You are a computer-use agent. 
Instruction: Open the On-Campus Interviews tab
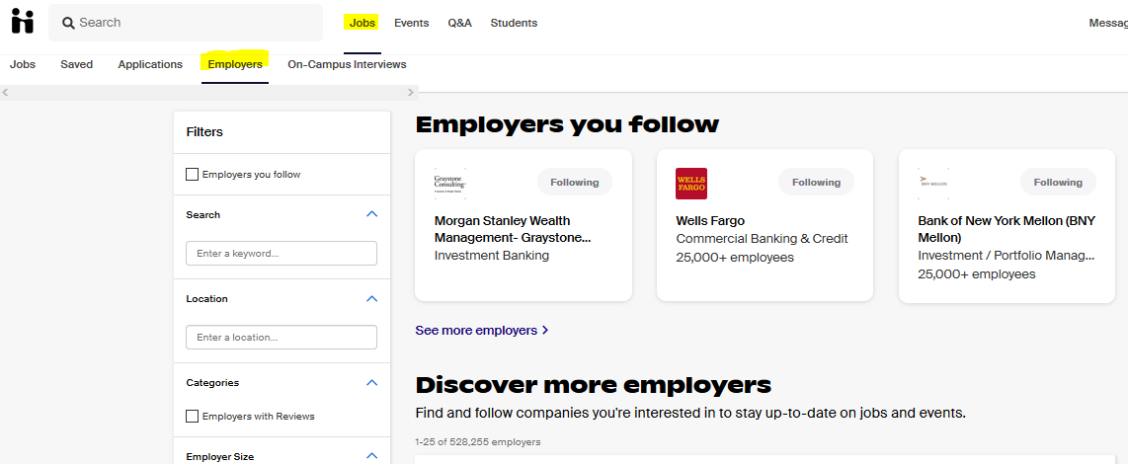pos(347,64)
